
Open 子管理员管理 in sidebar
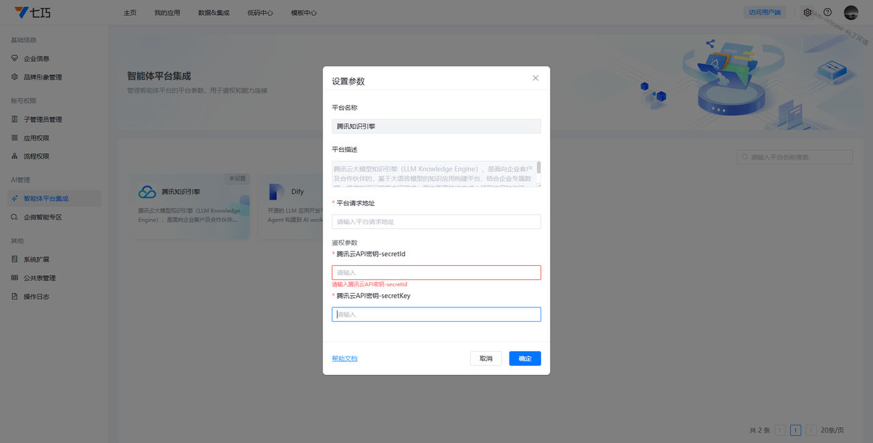tap(42, 119)
